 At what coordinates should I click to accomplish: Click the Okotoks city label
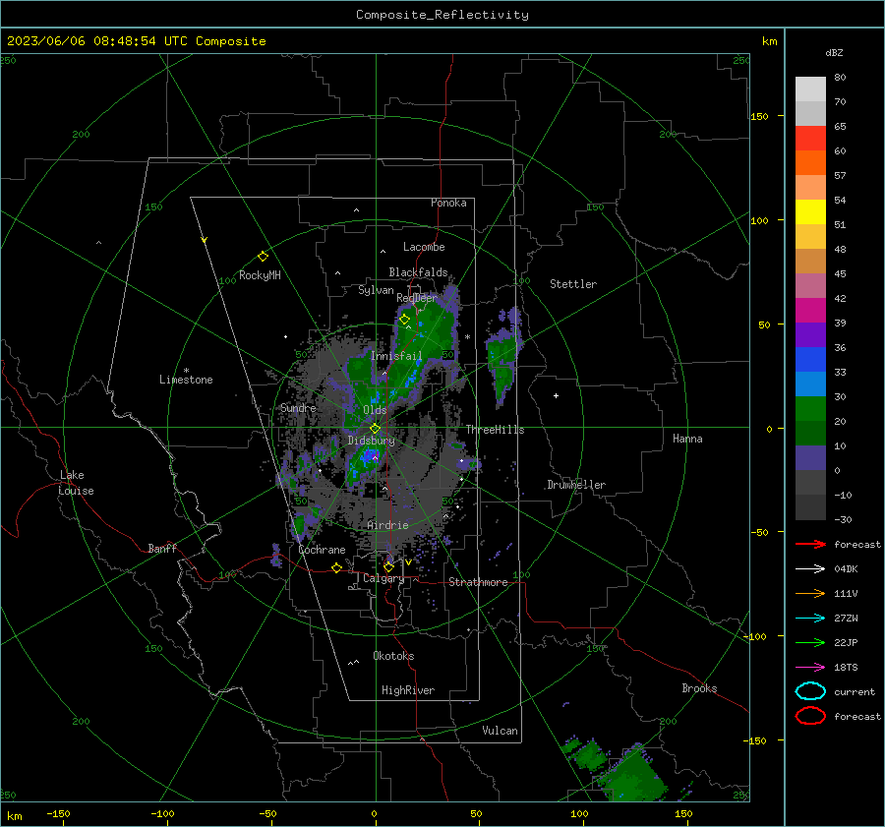pyautogui.click(x=393, y=656)
